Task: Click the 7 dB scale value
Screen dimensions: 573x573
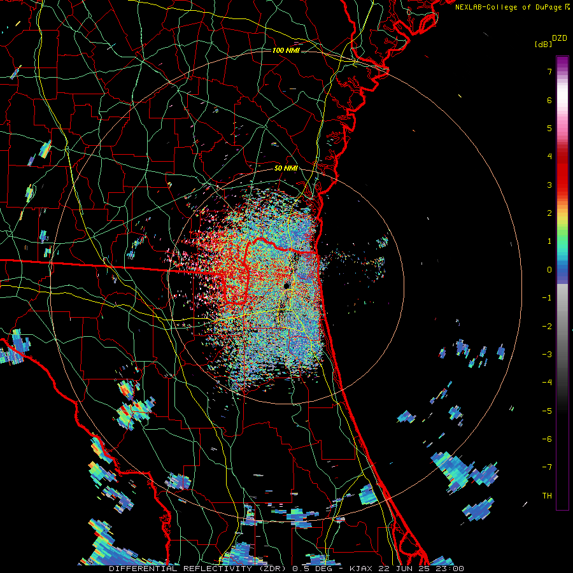Action: point(549,71)
